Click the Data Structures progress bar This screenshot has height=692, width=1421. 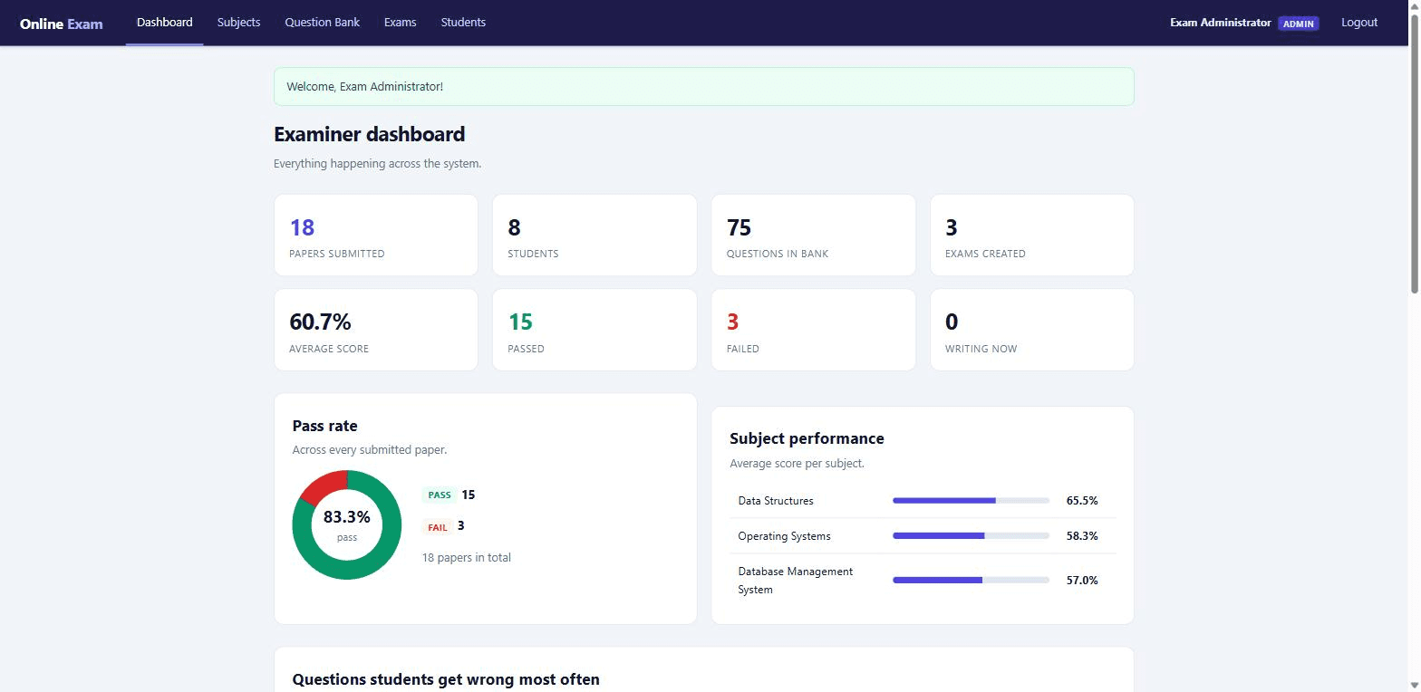point(971,501)
